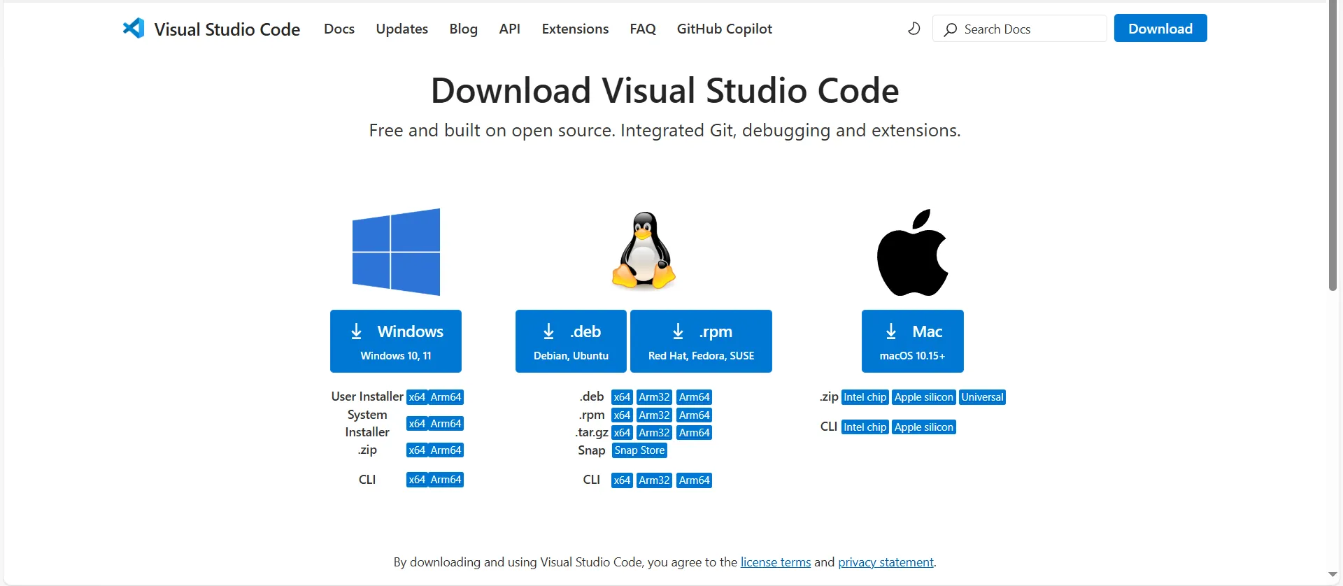Open the Docs menu item
Viewport: 1343px width, 586px height.
click(x=339, y=29)
